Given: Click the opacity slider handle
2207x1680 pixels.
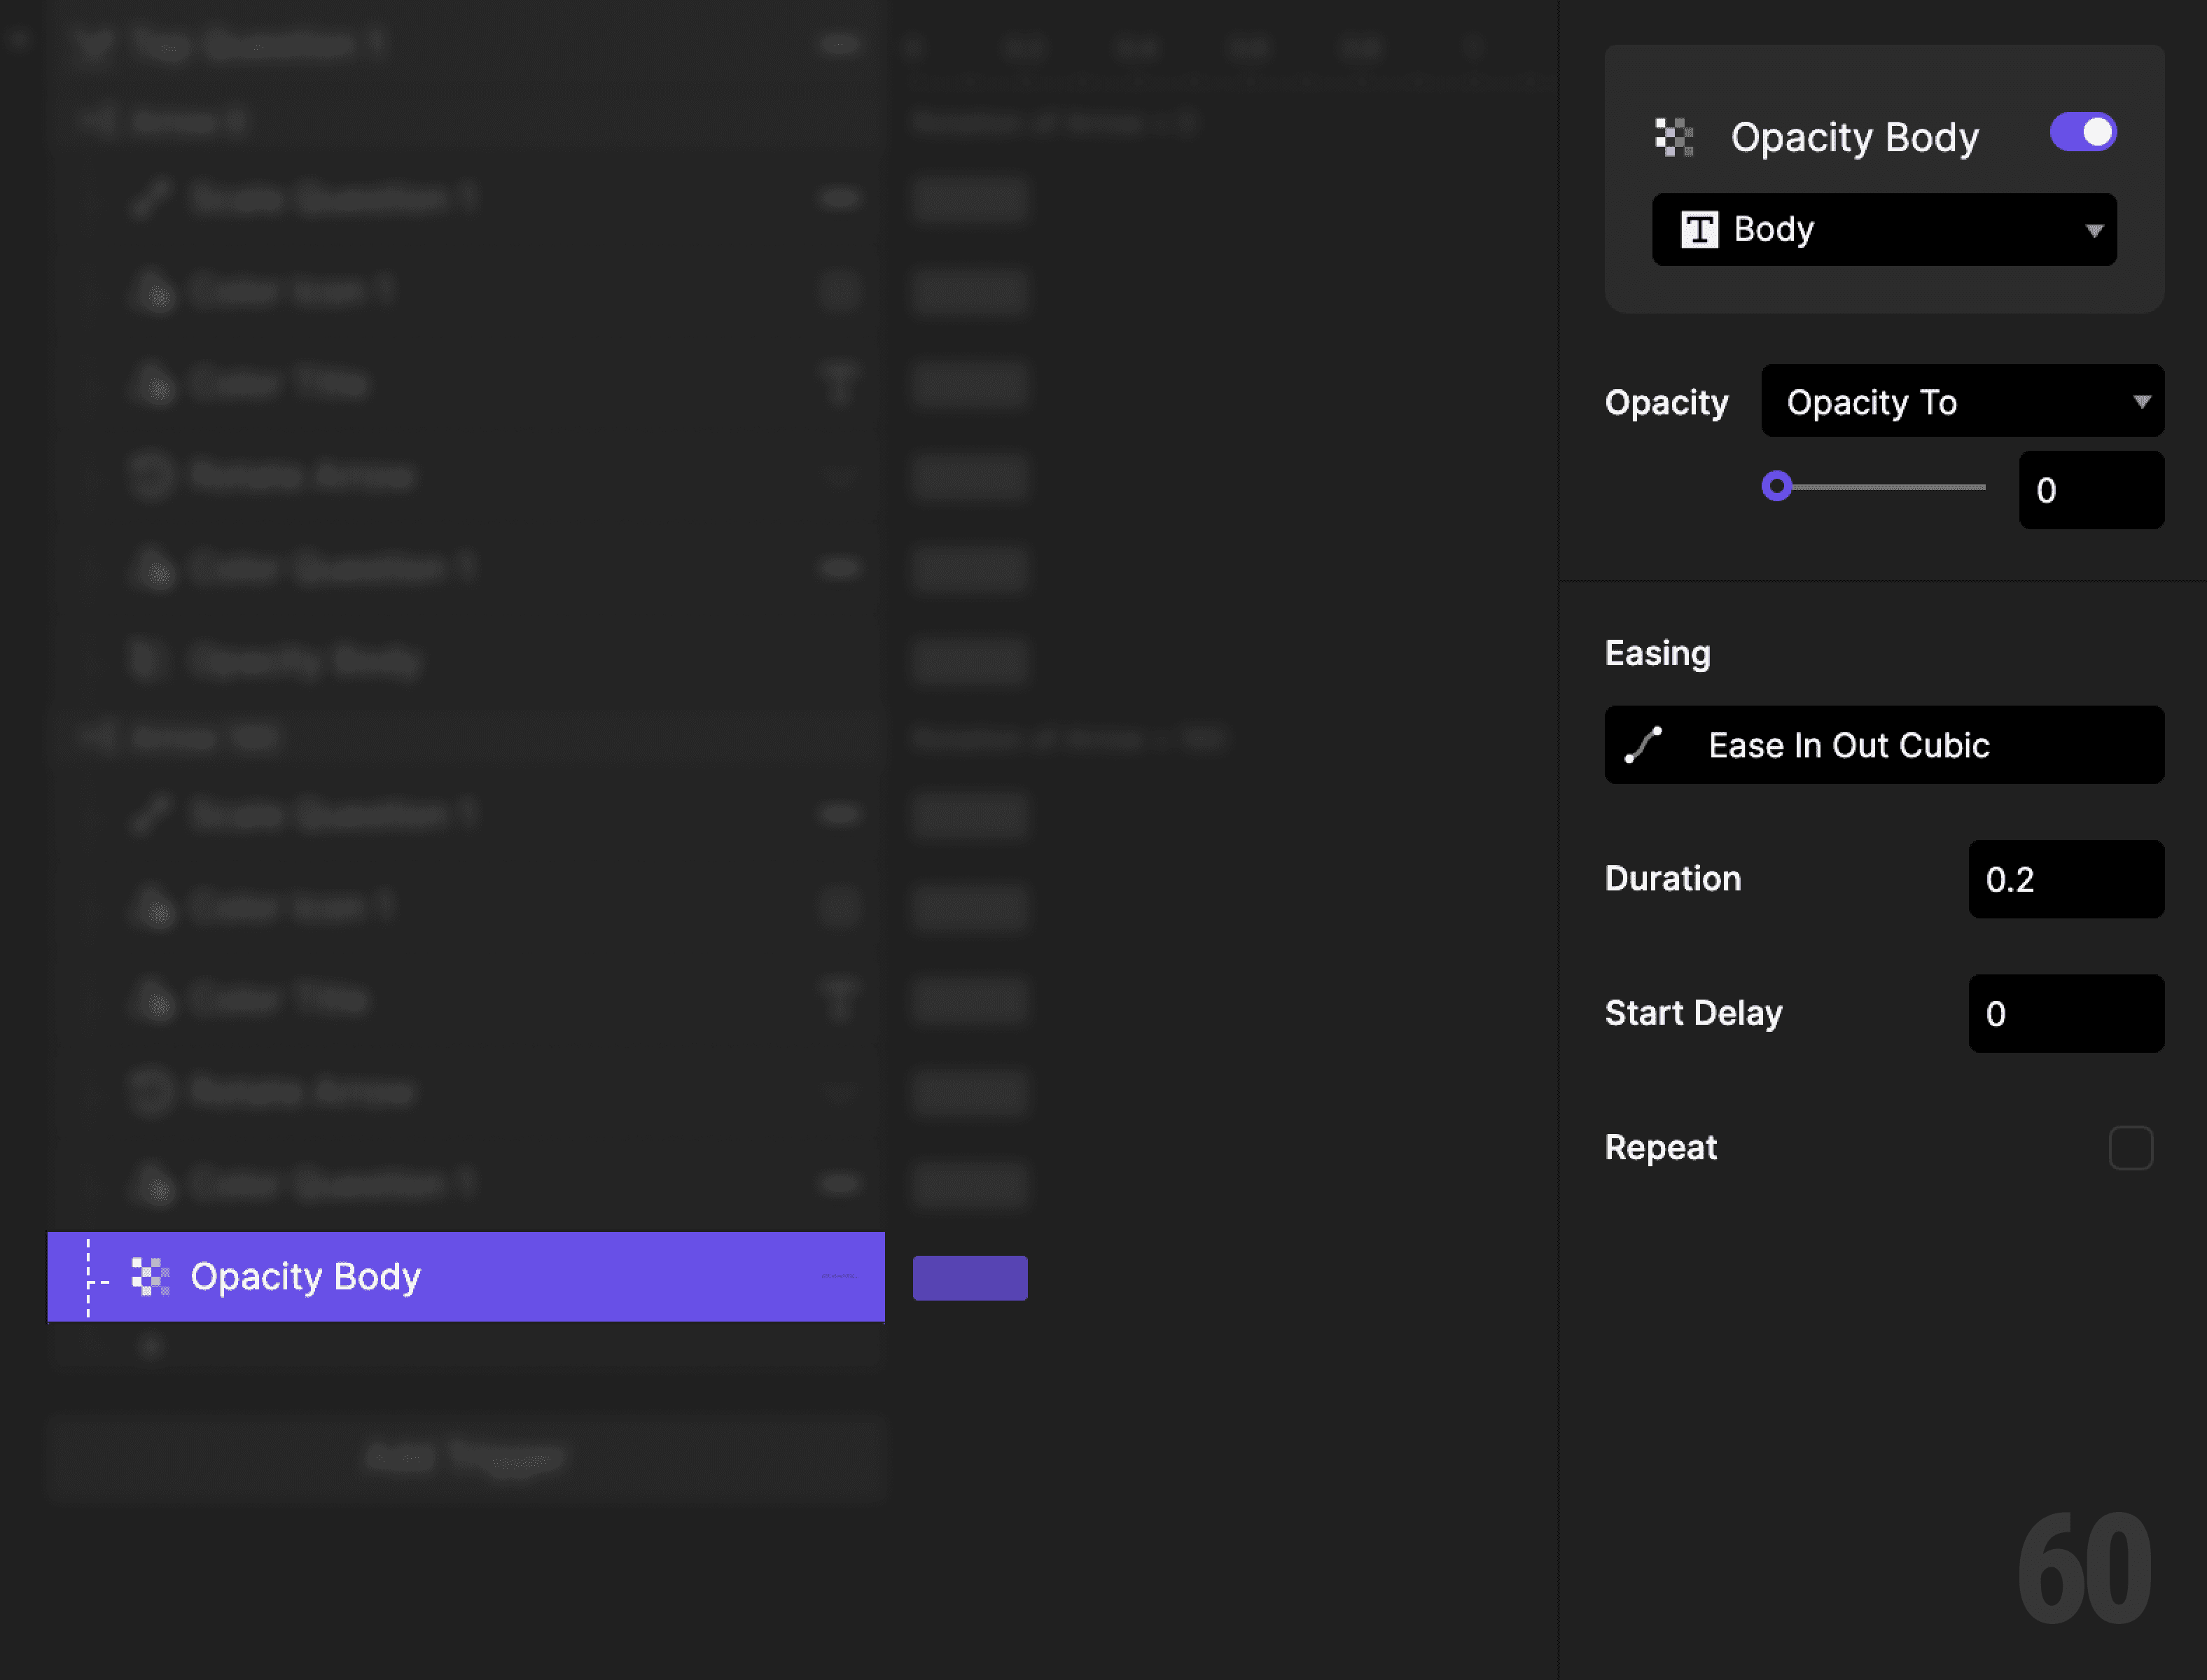Looking at the screenshot, I should [x=1778, y=487].
